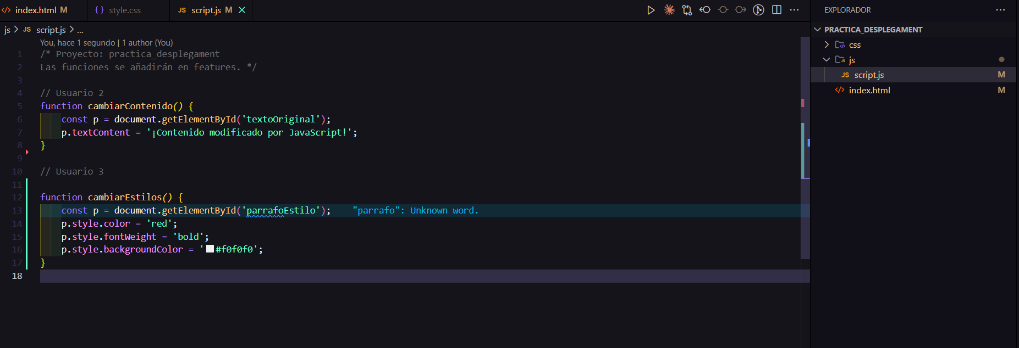Image resolution: width=1019 pixels, height=348 pixels.
Task: Open Explorador panel ellipsis menu
Action: (1000, 10)
